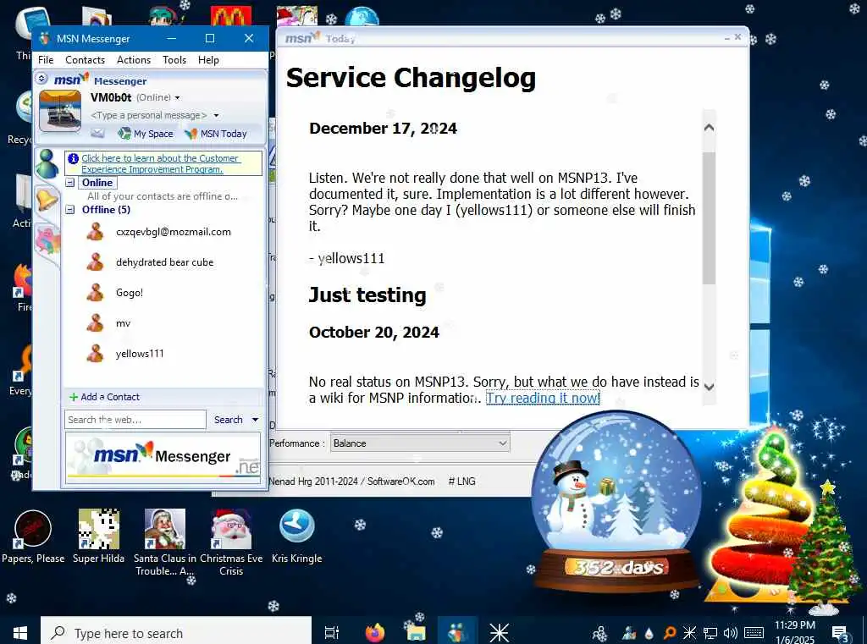Open Santa Claus in Trouble desktop shortcut
The image size is (867, 644).
(x=165, y=542)
